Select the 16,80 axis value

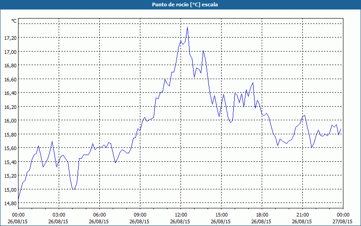10,66
